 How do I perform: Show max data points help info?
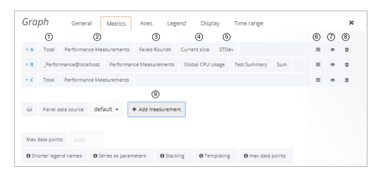point(266,156)
